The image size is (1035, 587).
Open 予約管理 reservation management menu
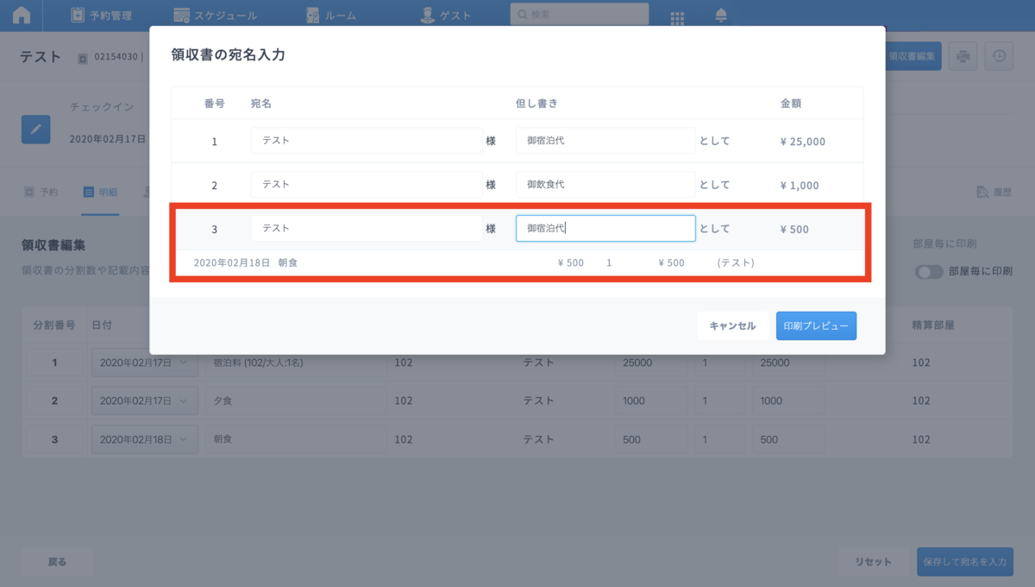(101, 16)
